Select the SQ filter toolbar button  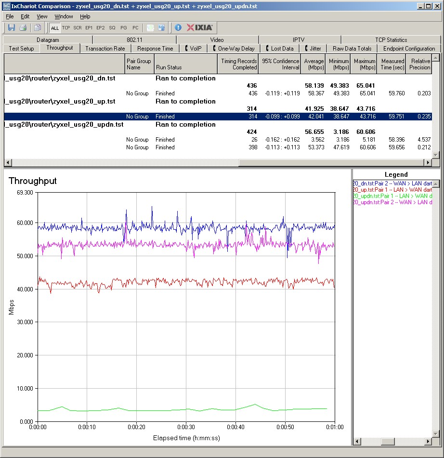pos(112,28)
